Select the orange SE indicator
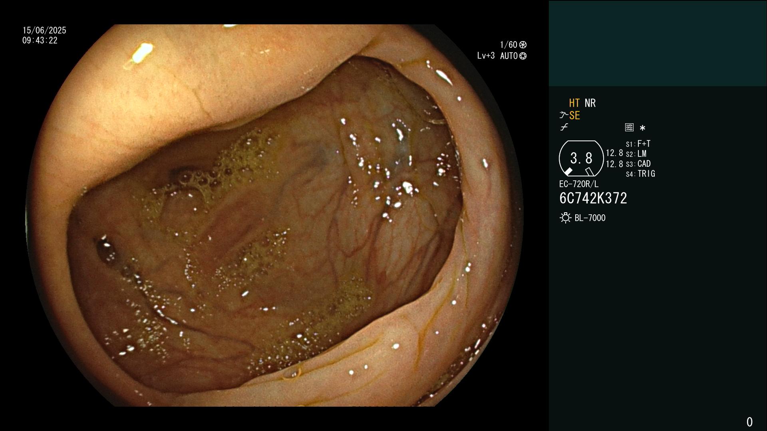The width and height of the screenshot is (767, 431). [574, 115]
